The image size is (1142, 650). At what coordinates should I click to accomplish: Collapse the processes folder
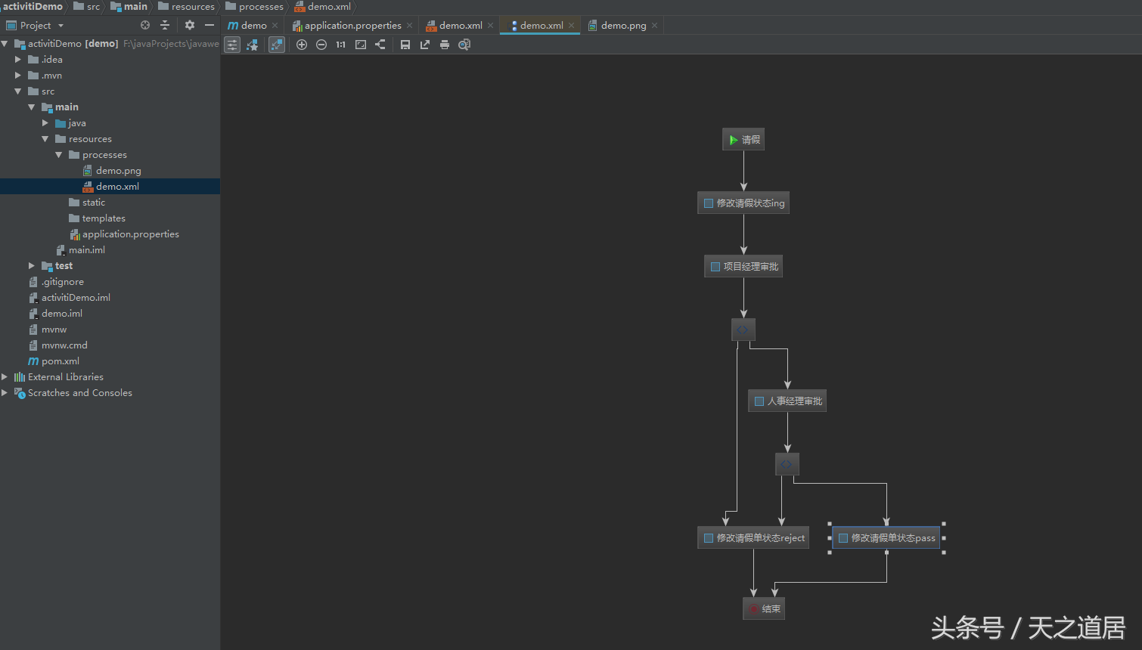pyautogui.click(x=59, y=155)
